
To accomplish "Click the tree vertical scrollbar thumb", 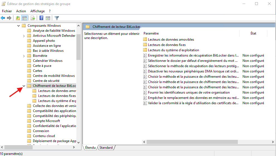I will [79, 47].
